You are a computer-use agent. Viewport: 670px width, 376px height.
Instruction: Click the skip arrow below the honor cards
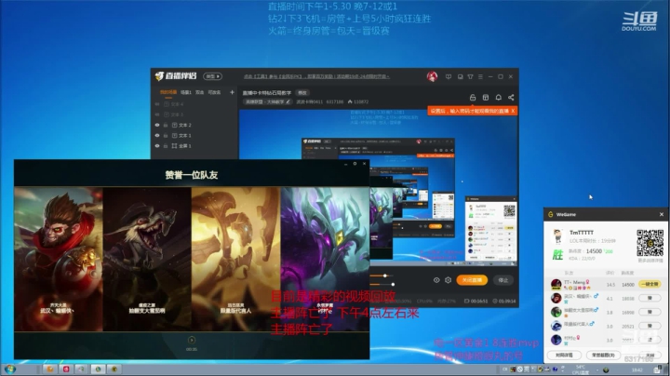[x=192, y=340]
